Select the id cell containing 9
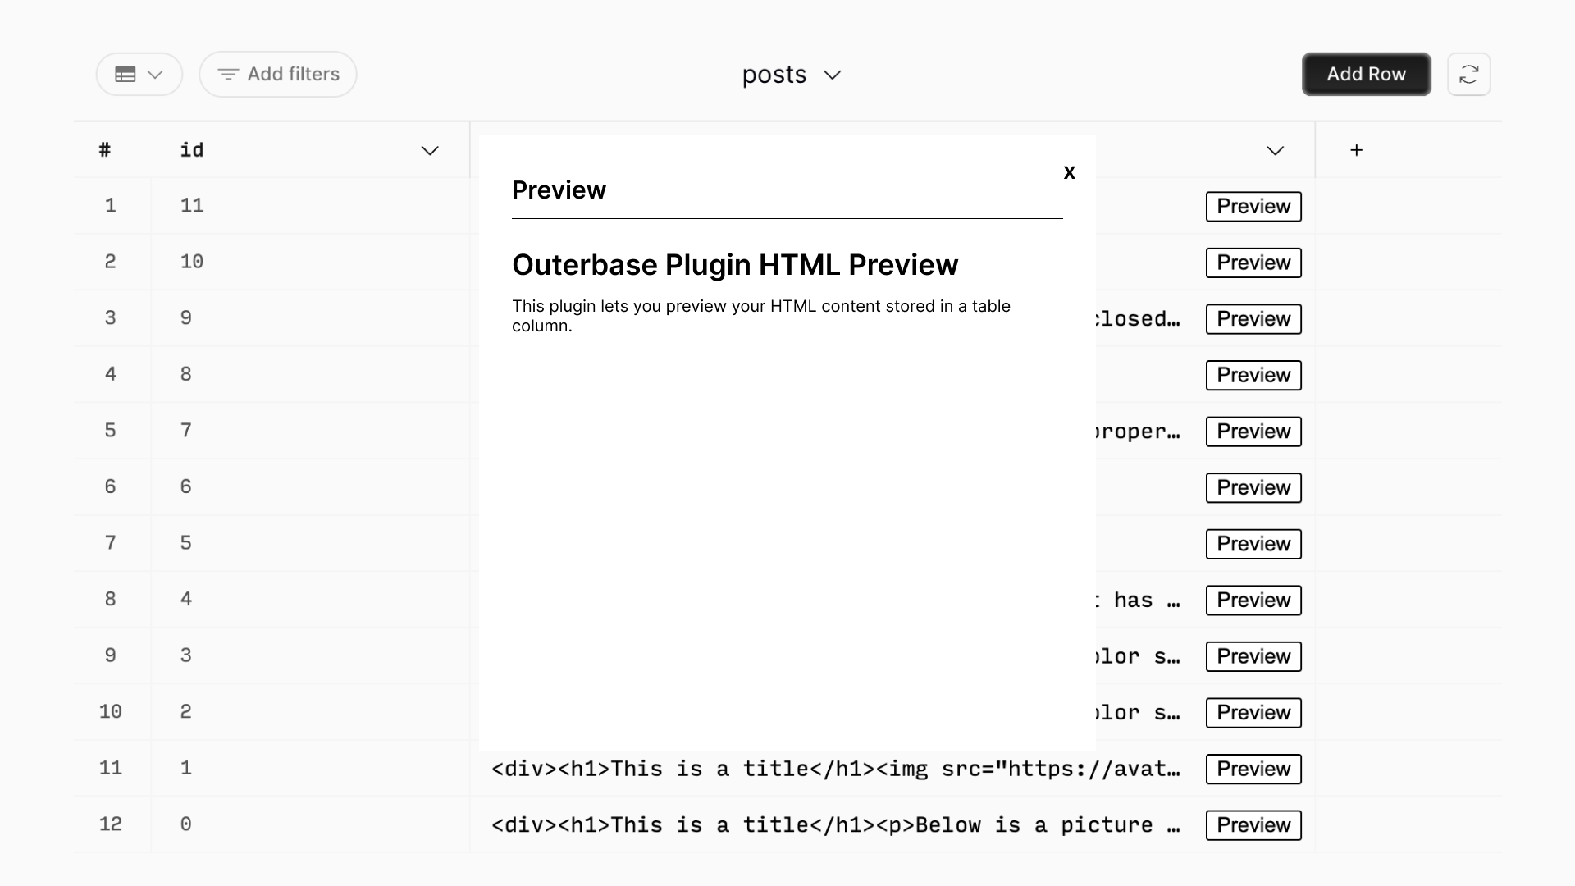This screenshot has height=886, width=1575. (x=310, y=318)
